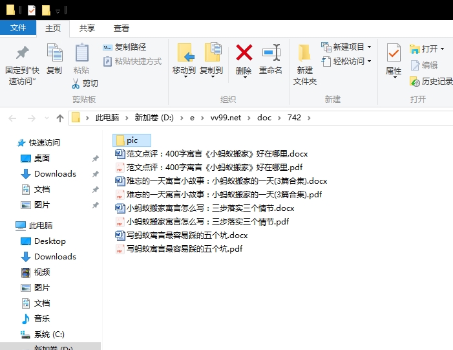This screenshot has height=350, width=453.
Task: Open the recent locations dropdown chevron
Action: coord(47,118)
